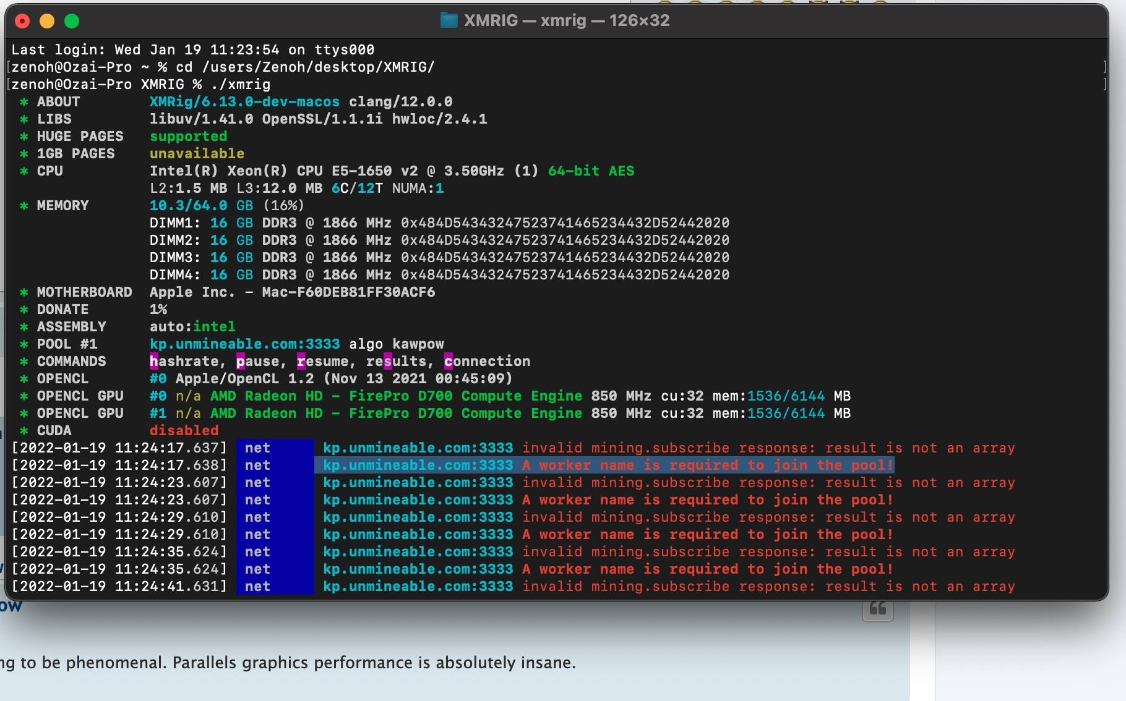
Task: Click the 'hashrate' command word
Action: (184, 361)
